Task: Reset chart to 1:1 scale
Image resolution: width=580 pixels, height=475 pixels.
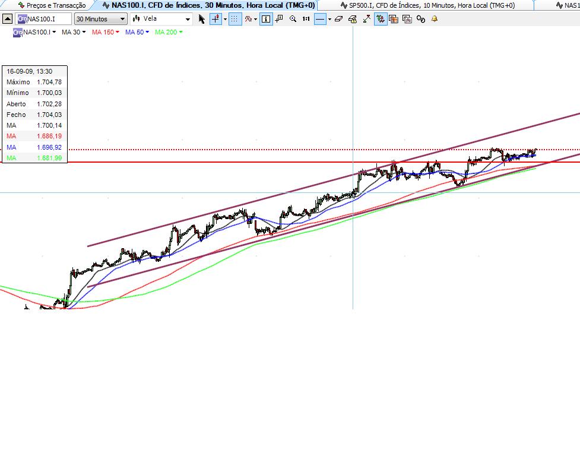Action: (306, 19)
